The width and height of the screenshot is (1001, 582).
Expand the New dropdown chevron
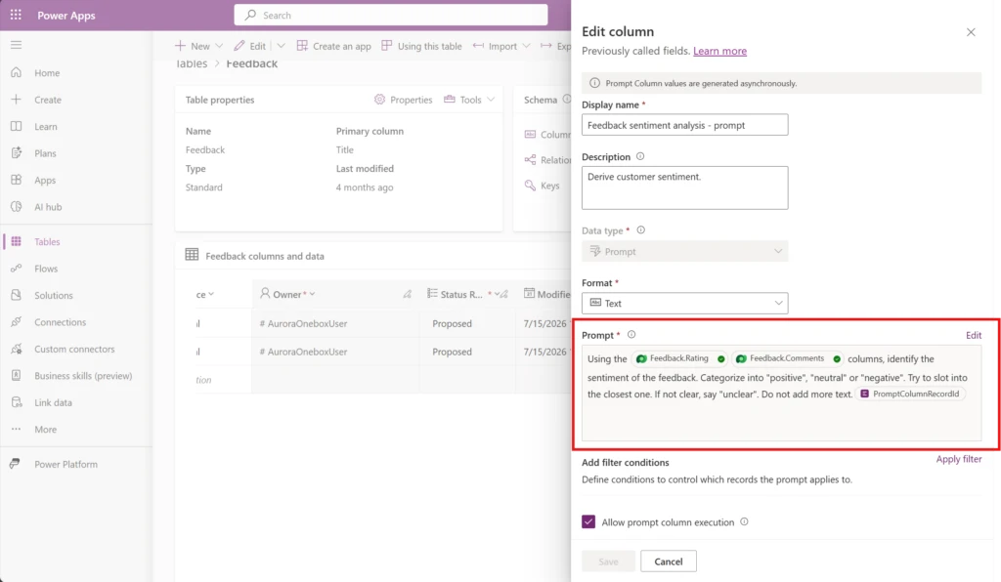click(x=219, y=46)
